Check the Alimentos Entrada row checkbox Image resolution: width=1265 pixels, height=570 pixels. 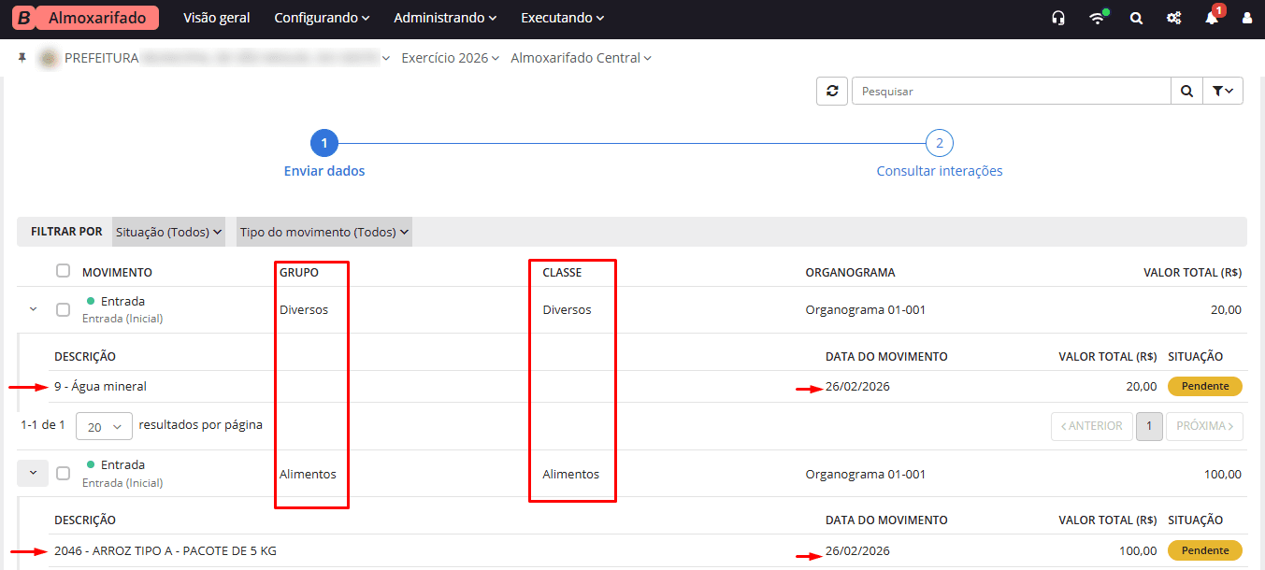(x=63, y=472)
